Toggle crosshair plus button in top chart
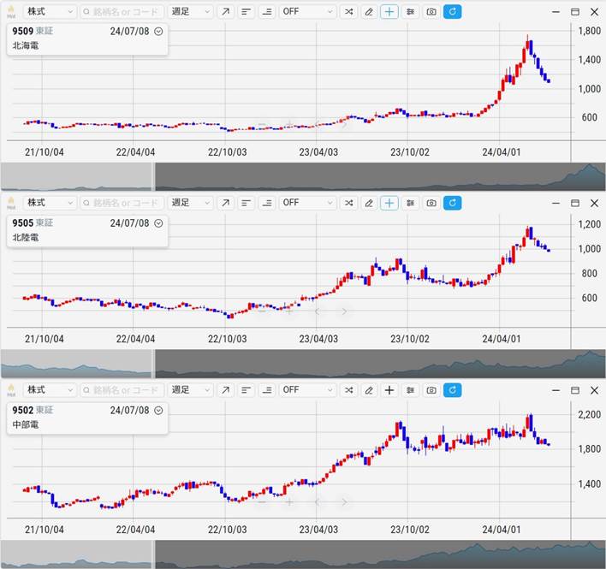This screenshot has height=569, width=606. click(x=389, y=12)
